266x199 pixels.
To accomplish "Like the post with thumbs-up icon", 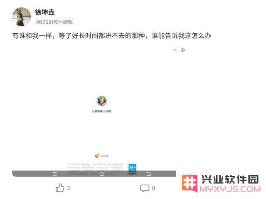I will 60,188.
